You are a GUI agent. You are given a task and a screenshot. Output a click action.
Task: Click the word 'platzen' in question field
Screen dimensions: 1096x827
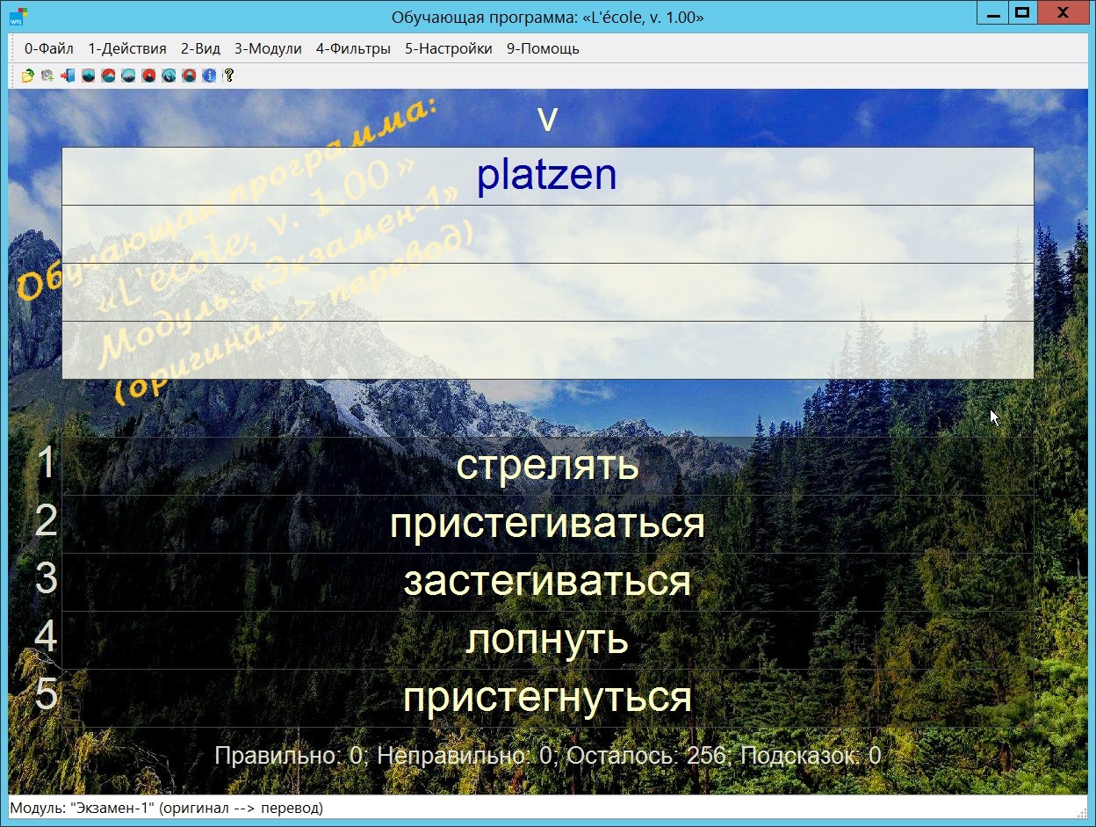click(546, 176)
